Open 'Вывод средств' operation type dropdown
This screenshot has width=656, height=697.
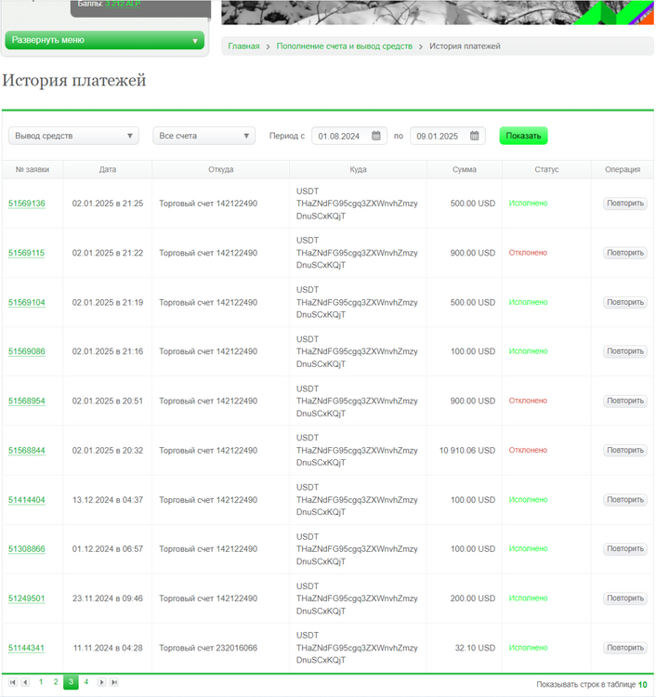(x=73, y=136)
